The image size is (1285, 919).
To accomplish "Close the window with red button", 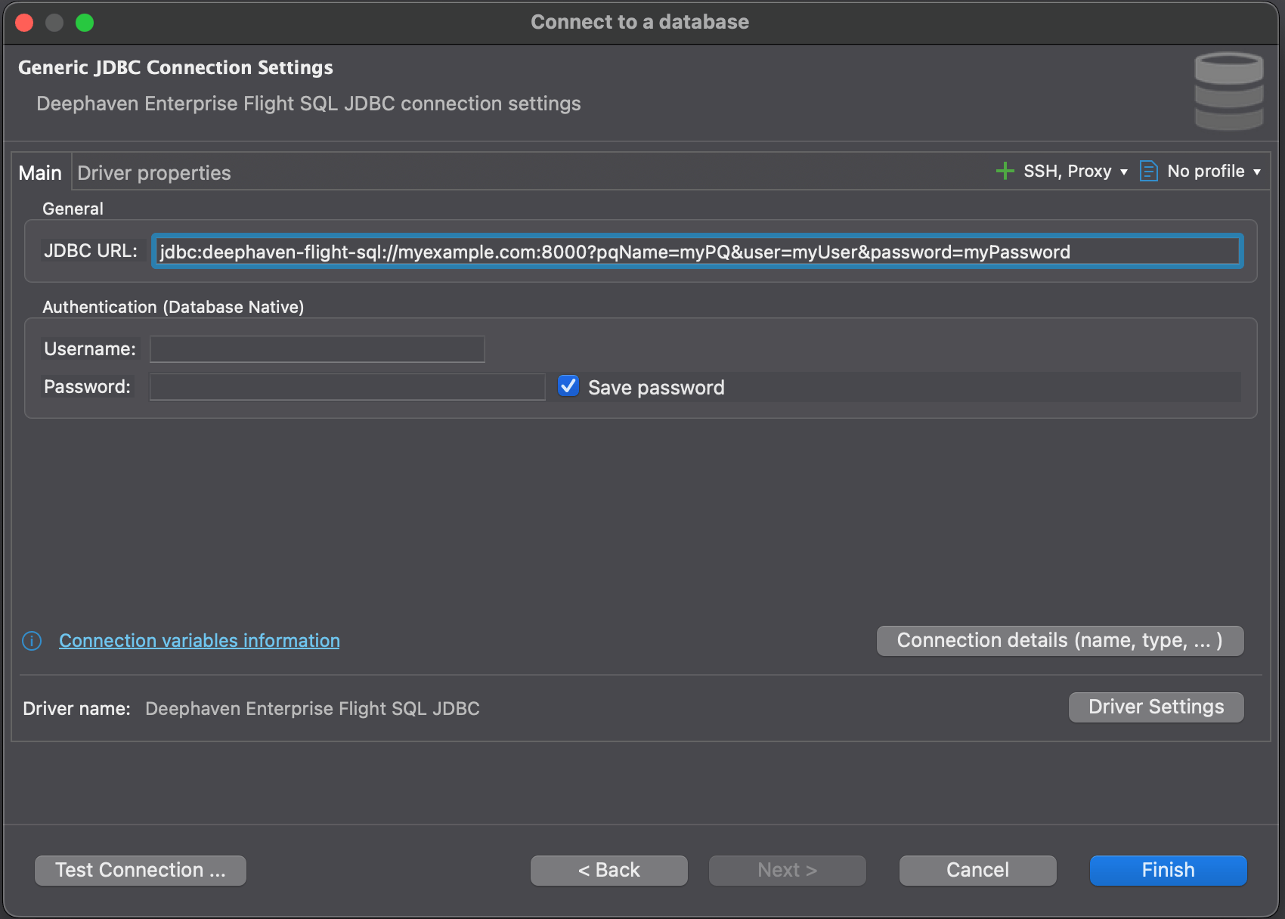I will [24, 23].
